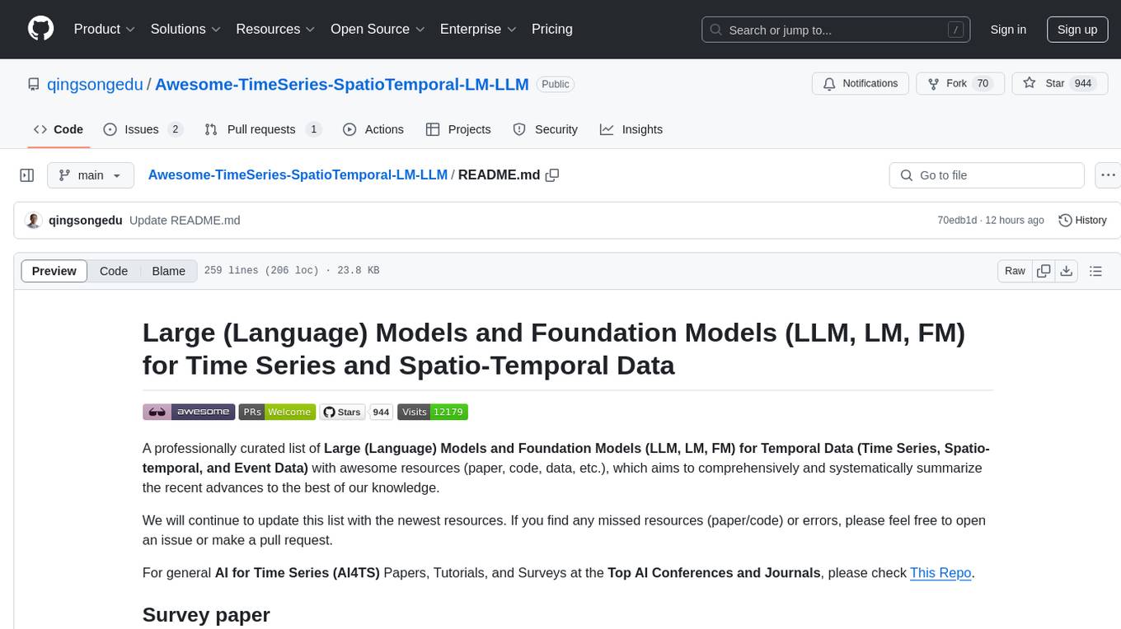This screenshot has width=1121, height=629.
Task: Toggle the file tree side panel icon
Action: click(x=27, y=175)
